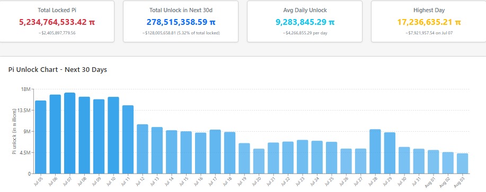Click the Jul 30 bar
Viewport: 486px width, 192px height.
point(405,160)
